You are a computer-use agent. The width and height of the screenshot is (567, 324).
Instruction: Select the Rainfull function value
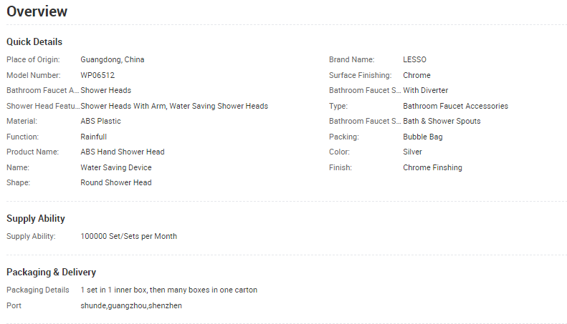pos(93,137)
